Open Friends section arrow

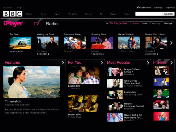[x=171, y=63]
